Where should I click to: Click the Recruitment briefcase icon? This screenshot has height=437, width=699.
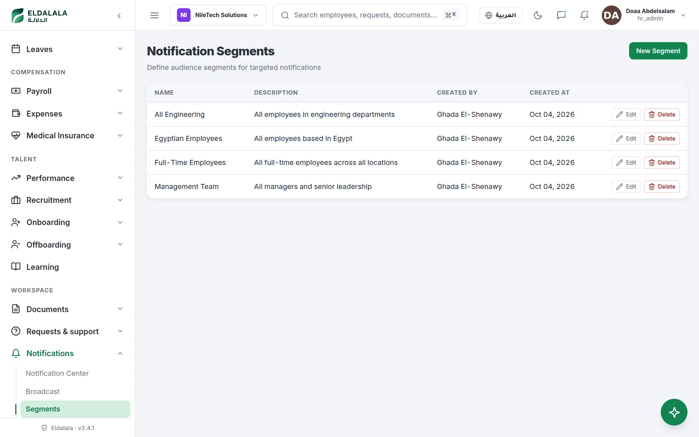(16, 200)
